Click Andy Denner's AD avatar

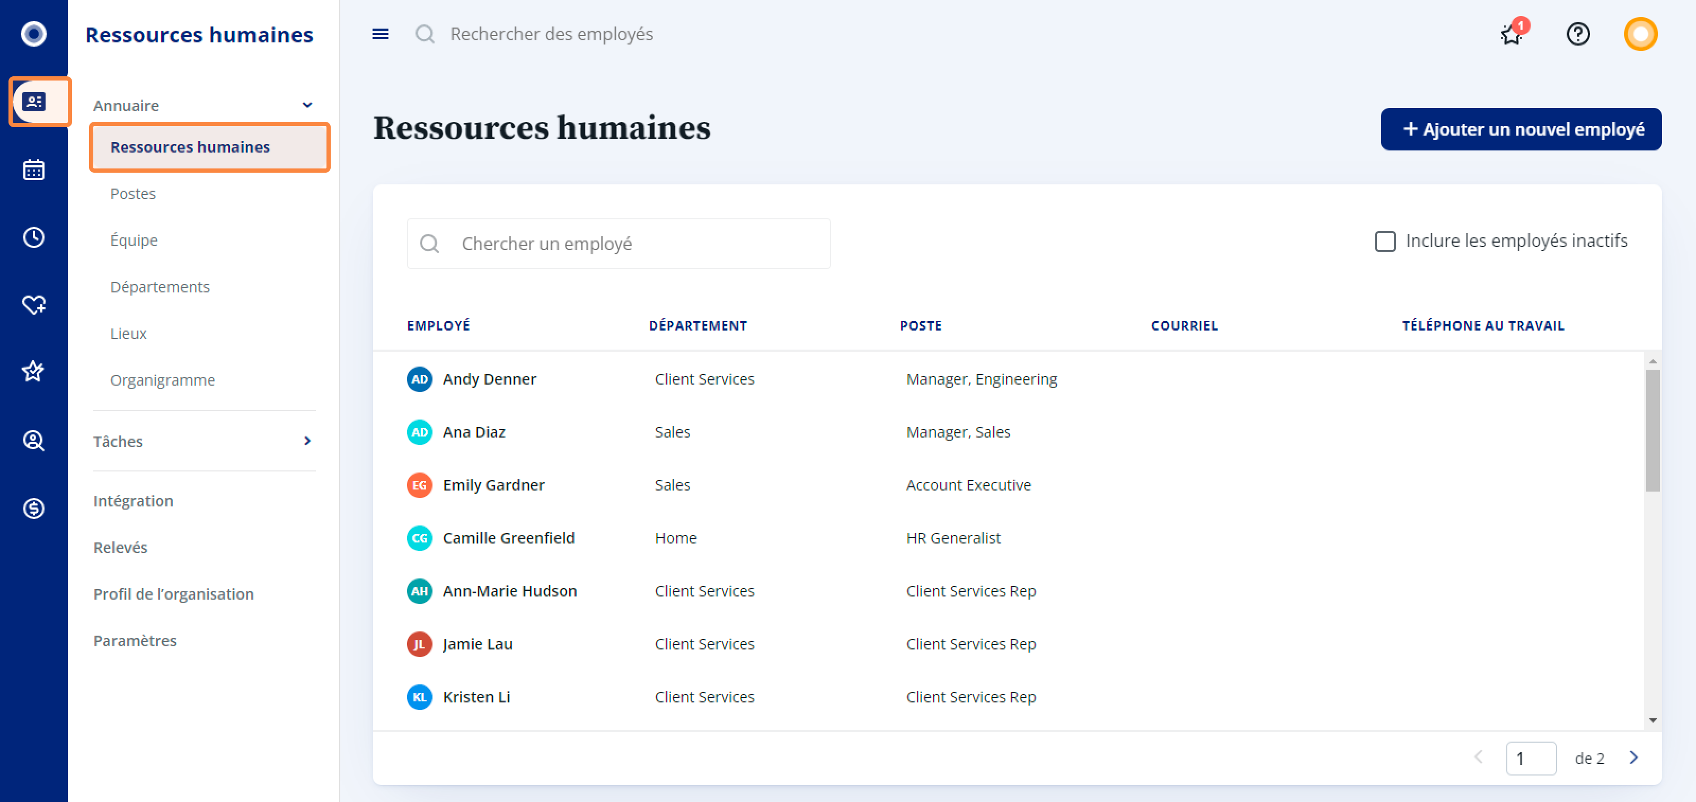[x=419, y=380]
